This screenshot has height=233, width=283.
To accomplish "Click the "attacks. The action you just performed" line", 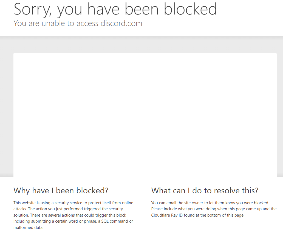I will pos(68,209).
